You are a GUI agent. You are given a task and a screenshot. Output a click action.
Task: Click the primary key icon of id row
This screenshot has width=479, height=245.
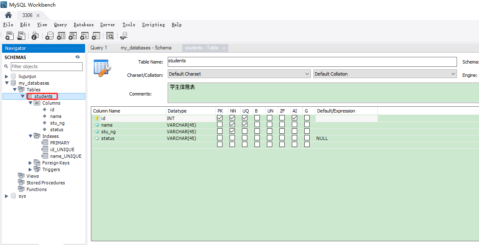(x=97, y=118)
